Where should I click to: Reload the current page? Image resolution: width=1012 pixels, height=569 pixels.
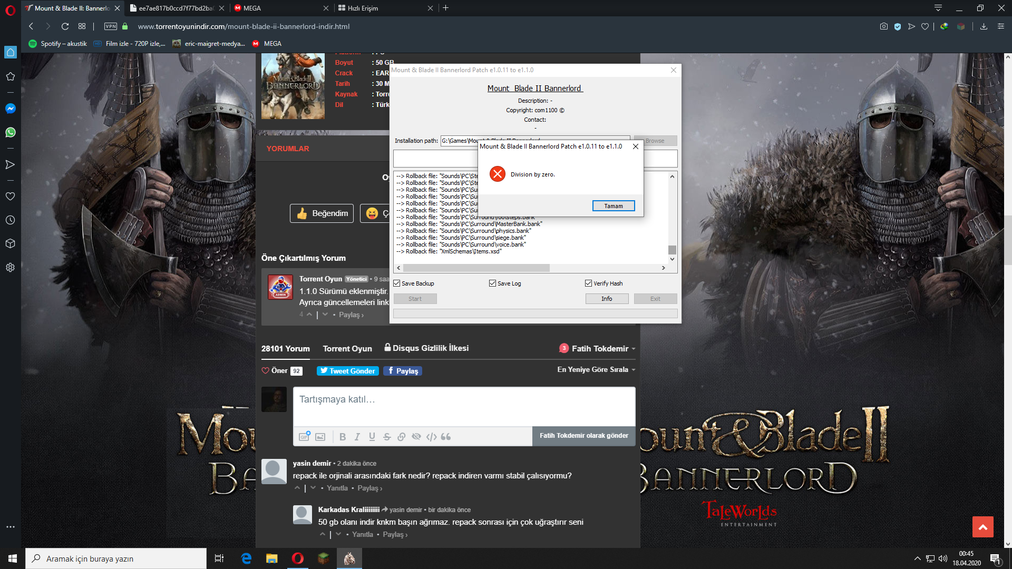coord(65,26)
